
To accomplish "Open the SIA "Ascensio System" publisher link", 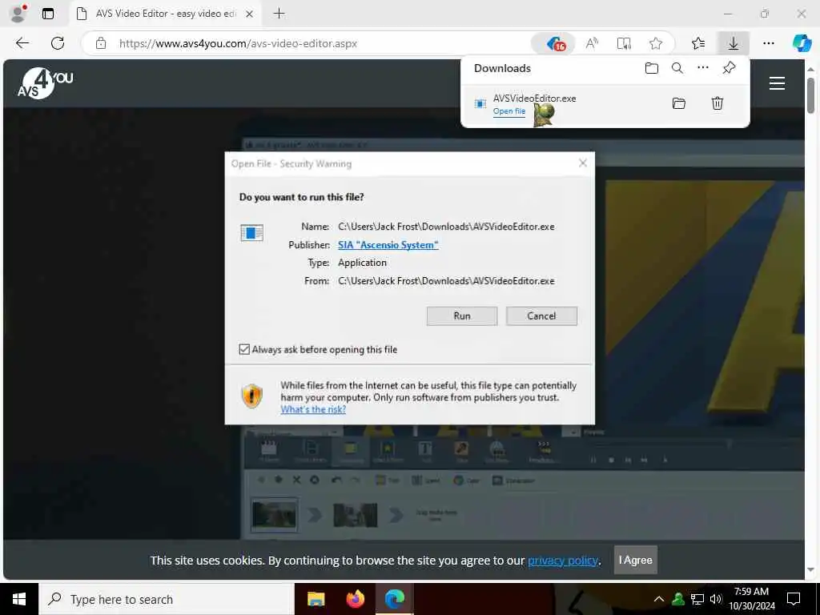I will (x=388, y=245).
